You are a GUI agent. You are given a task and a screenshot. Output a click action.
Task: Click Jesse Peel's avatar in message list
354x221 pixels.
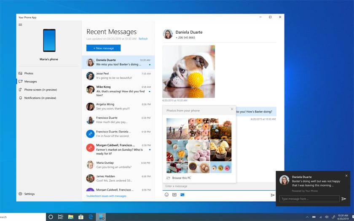coord(90,76)
